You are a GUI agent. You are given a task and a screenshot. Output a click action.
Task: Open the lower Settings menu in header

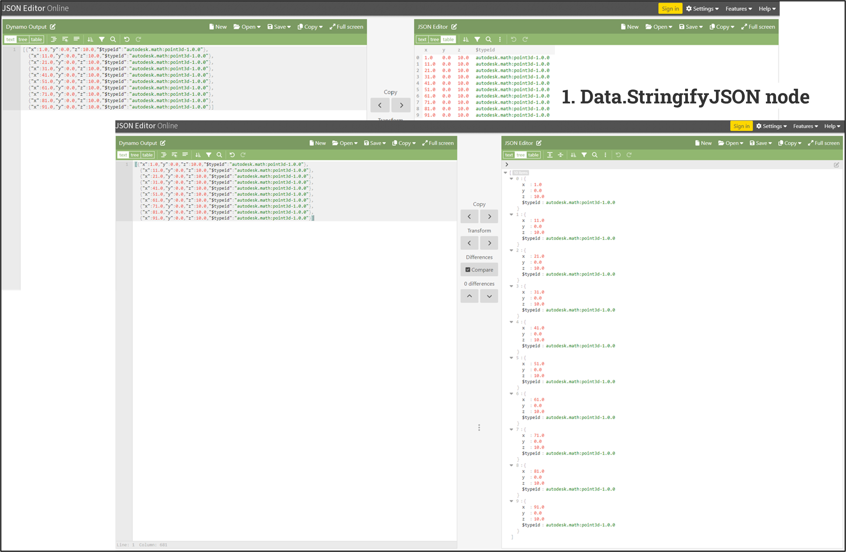tap(771, 126)
